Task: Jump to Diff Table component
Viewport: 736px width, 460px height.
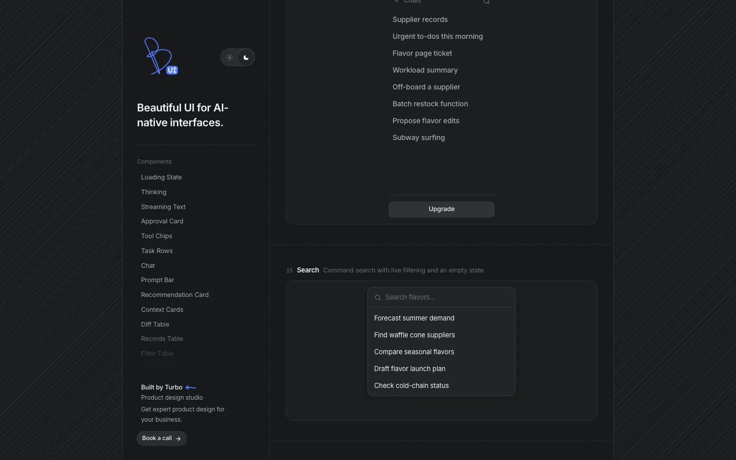Action: 155,325
